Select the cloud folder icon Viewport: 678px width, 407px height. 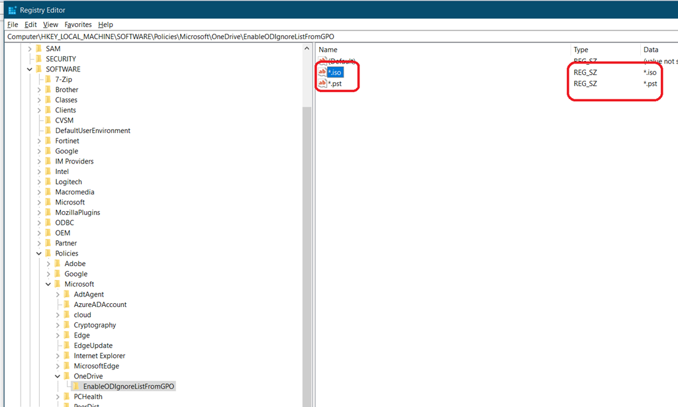tap(67, 315)
